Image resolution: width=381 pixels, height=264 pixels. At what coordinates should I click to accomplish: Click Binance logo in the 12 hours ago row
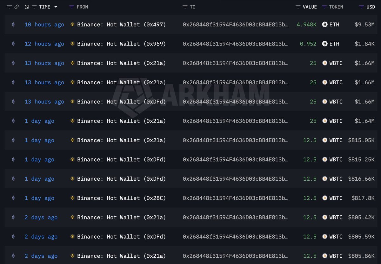72,44
